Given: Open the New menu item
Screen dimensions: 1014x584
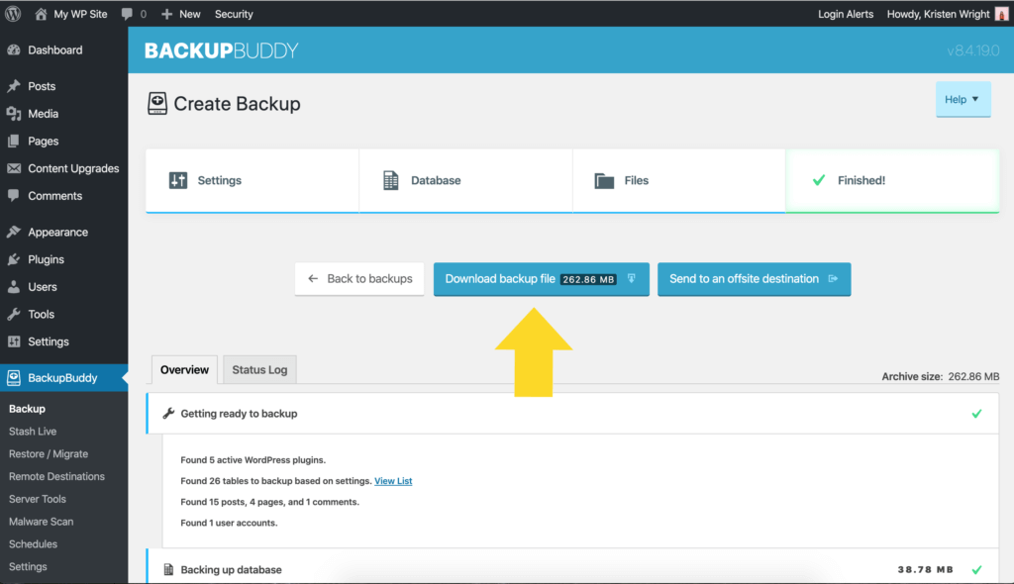Looking at the screenshot, I should pos(180,14).
